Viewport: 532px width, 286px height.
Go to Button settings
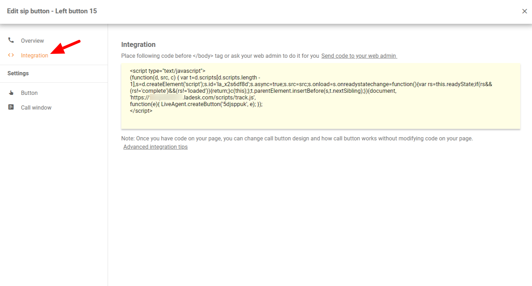click(x=29, y=93)
